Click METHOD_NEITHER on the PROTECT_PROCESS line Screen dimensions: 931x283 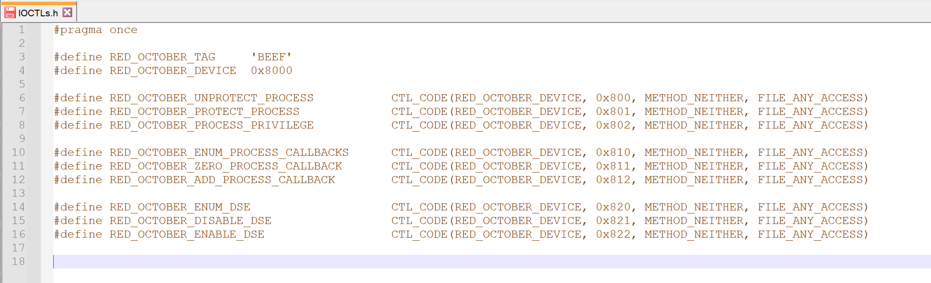(694, 111)
